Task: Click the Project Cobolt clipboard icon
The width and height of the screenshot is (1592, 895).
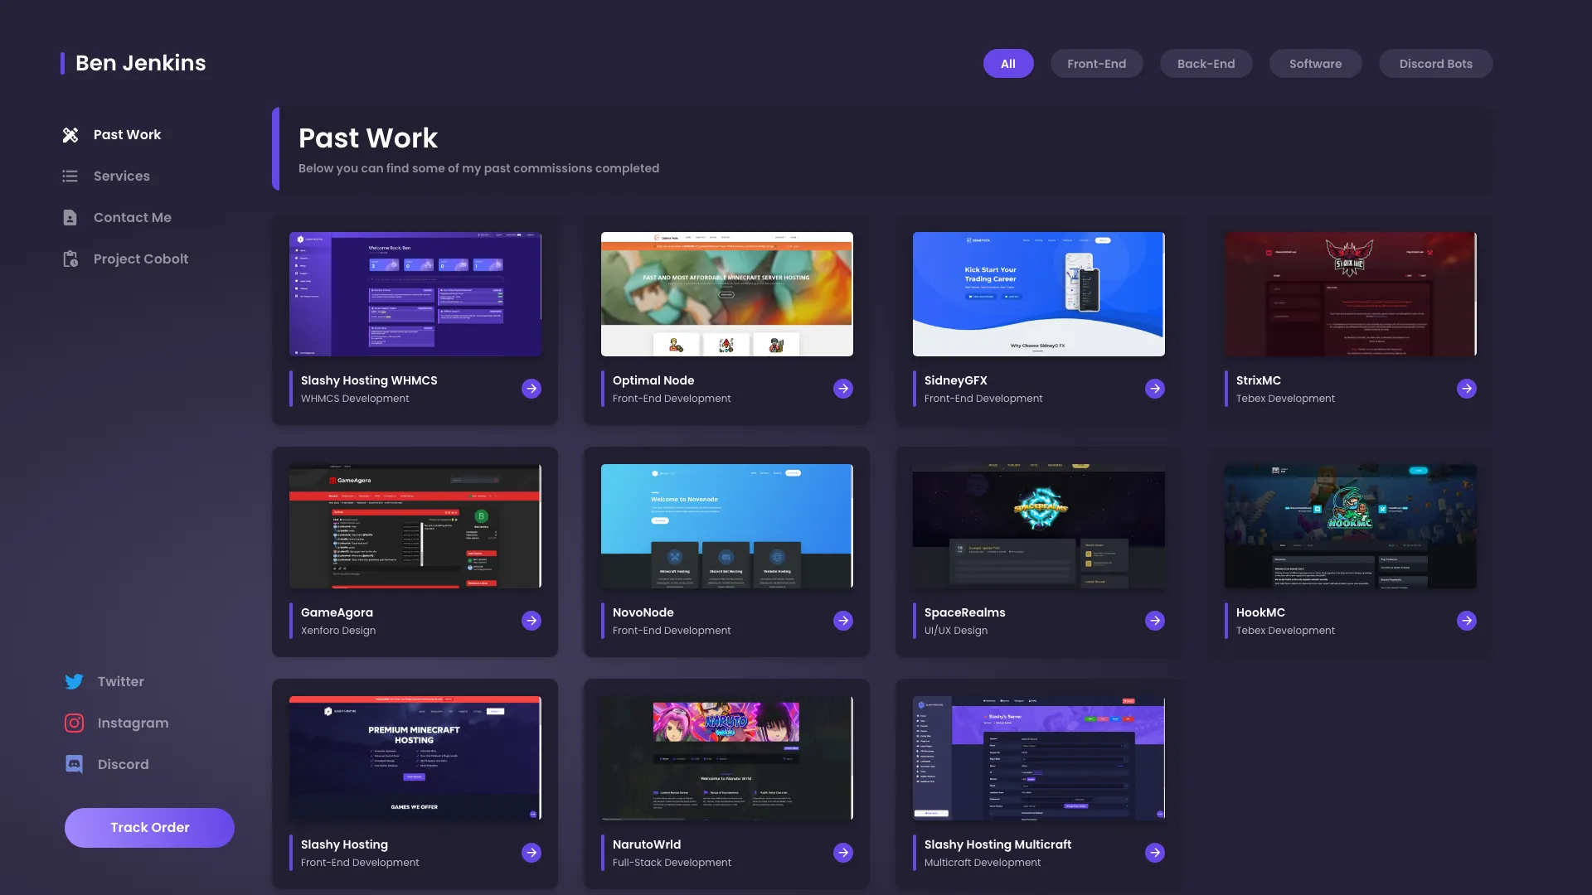Action: pos(70,259)
